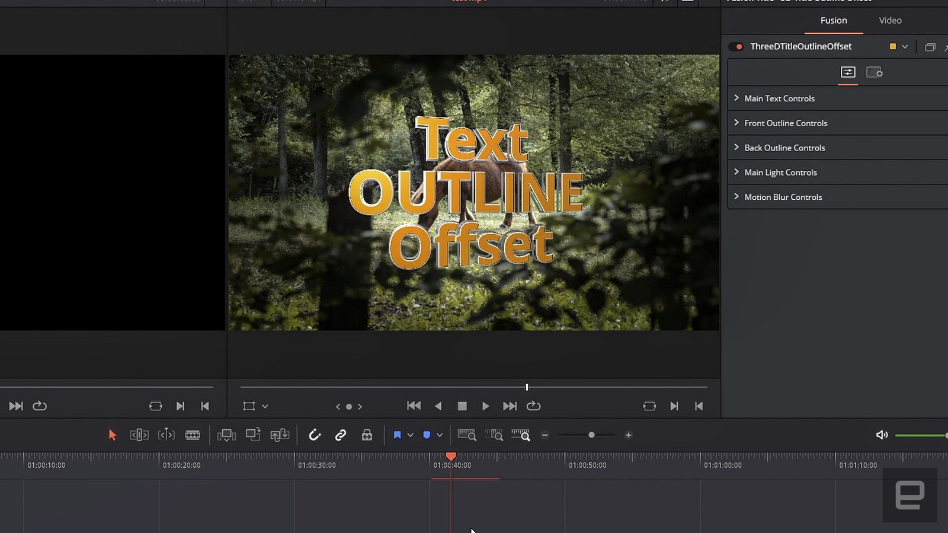948x533 pixels.
Task: Click the timeline zoom slider handle
Action: pos(591,435)
